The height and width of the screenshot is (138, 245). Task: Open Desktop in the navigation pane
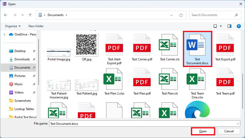click(20, 51)
